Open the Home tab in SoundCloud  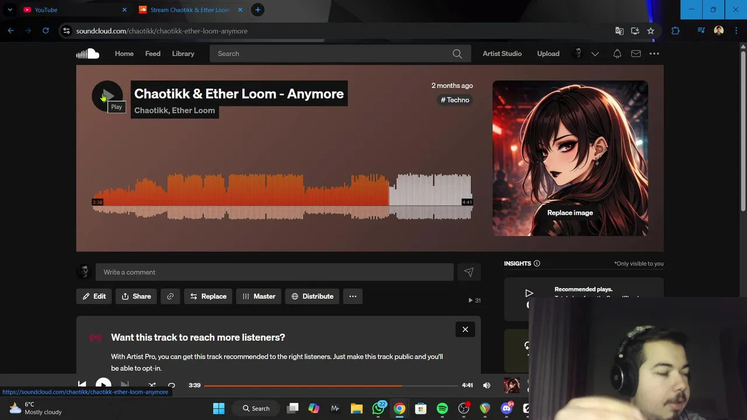point(124,54)
